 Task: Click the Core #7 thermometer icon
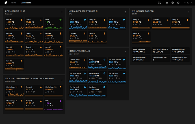(60, 47)
